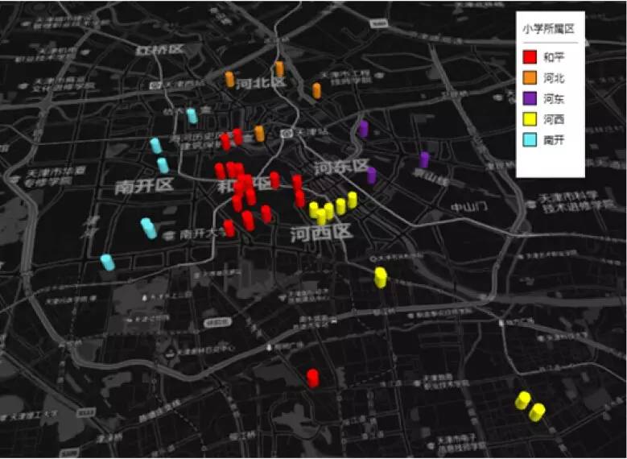Click the 河北区 district label on map
Image resolution: width=627 pixels, height=459 pixels.
[x=260, y=83]
